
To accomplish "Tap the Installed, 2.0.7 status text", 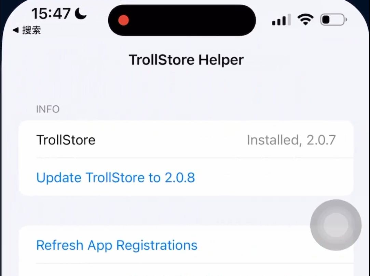I will pos(291,140).
